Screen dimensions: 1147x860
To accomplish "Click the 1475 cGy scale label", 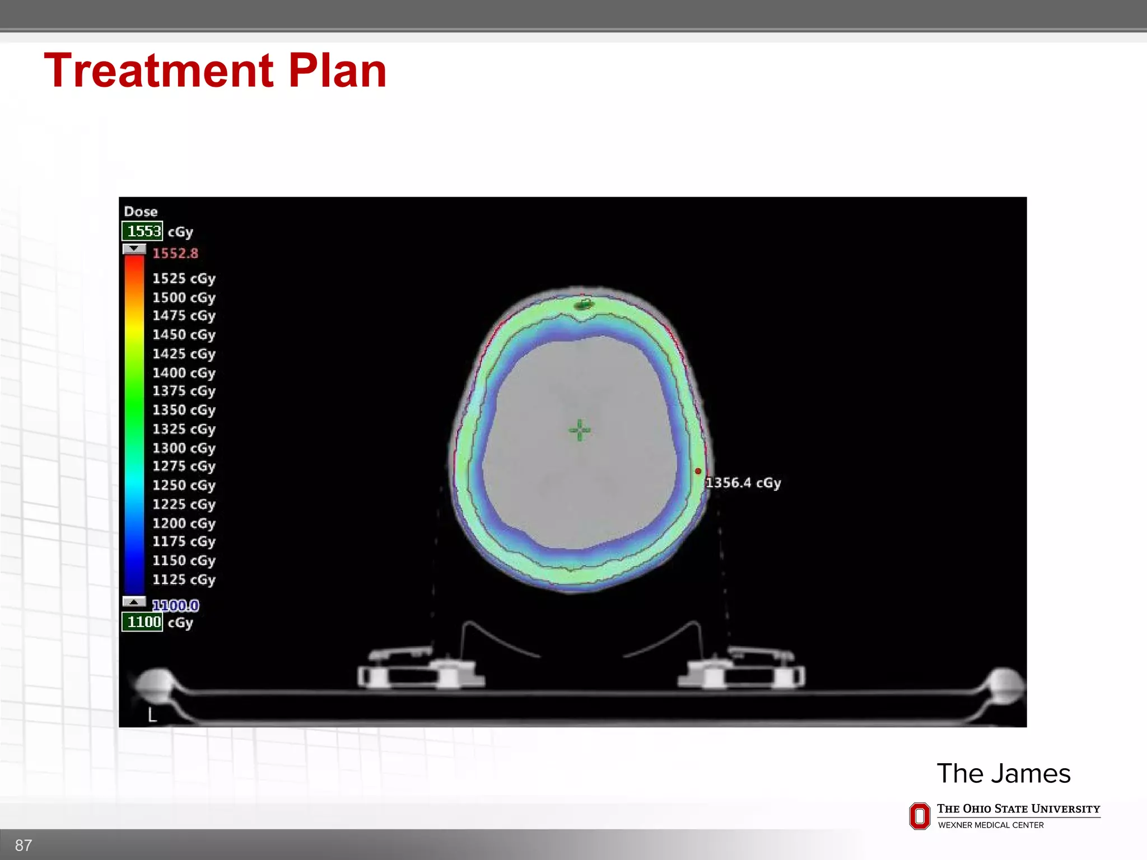I will point(184,316).
